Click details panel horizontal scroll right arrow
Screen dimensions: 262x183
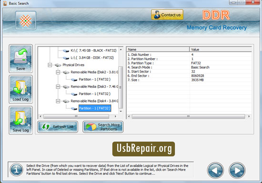(249, 116)
